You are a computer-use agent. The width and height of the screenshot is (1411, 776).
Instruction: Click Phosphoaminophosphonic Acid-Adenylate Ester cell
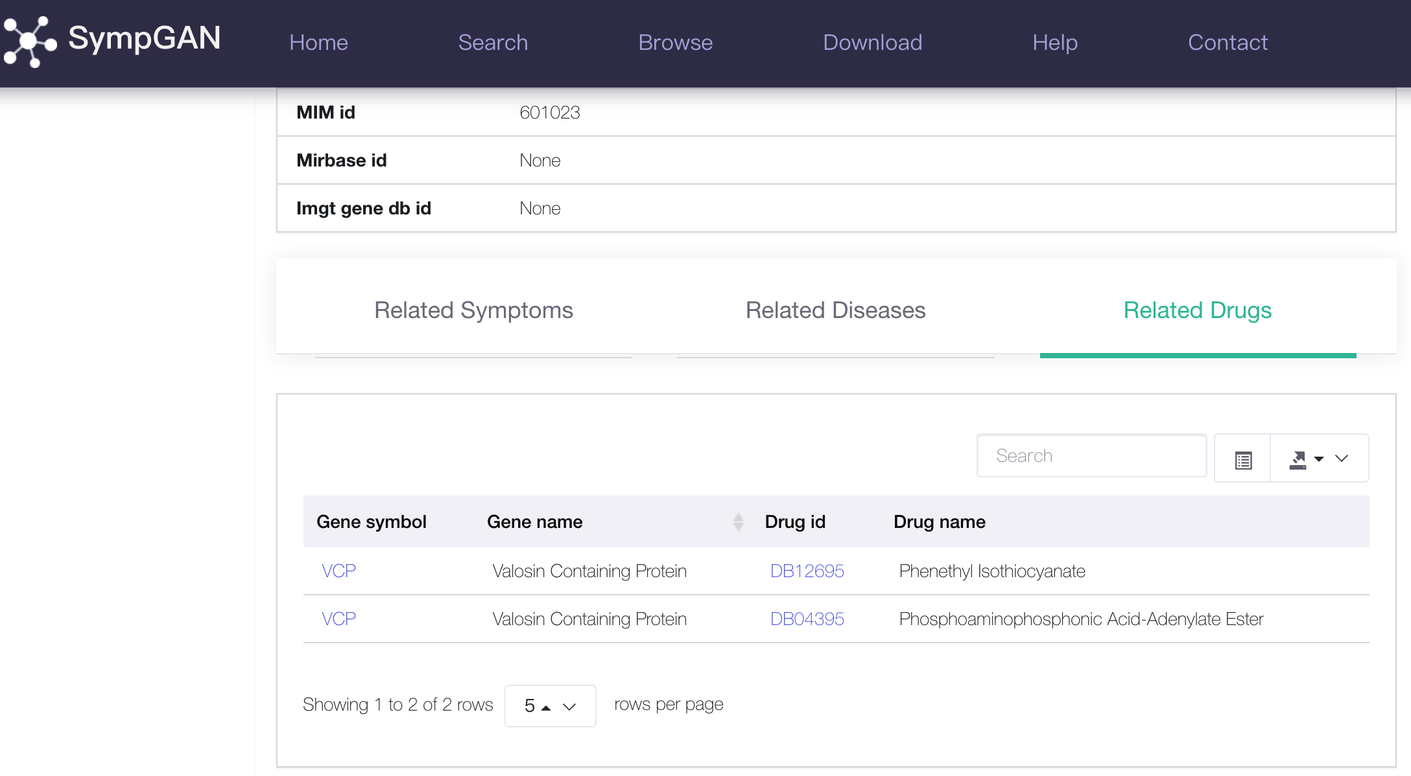pyautogui.click(x=1081, y=619)
